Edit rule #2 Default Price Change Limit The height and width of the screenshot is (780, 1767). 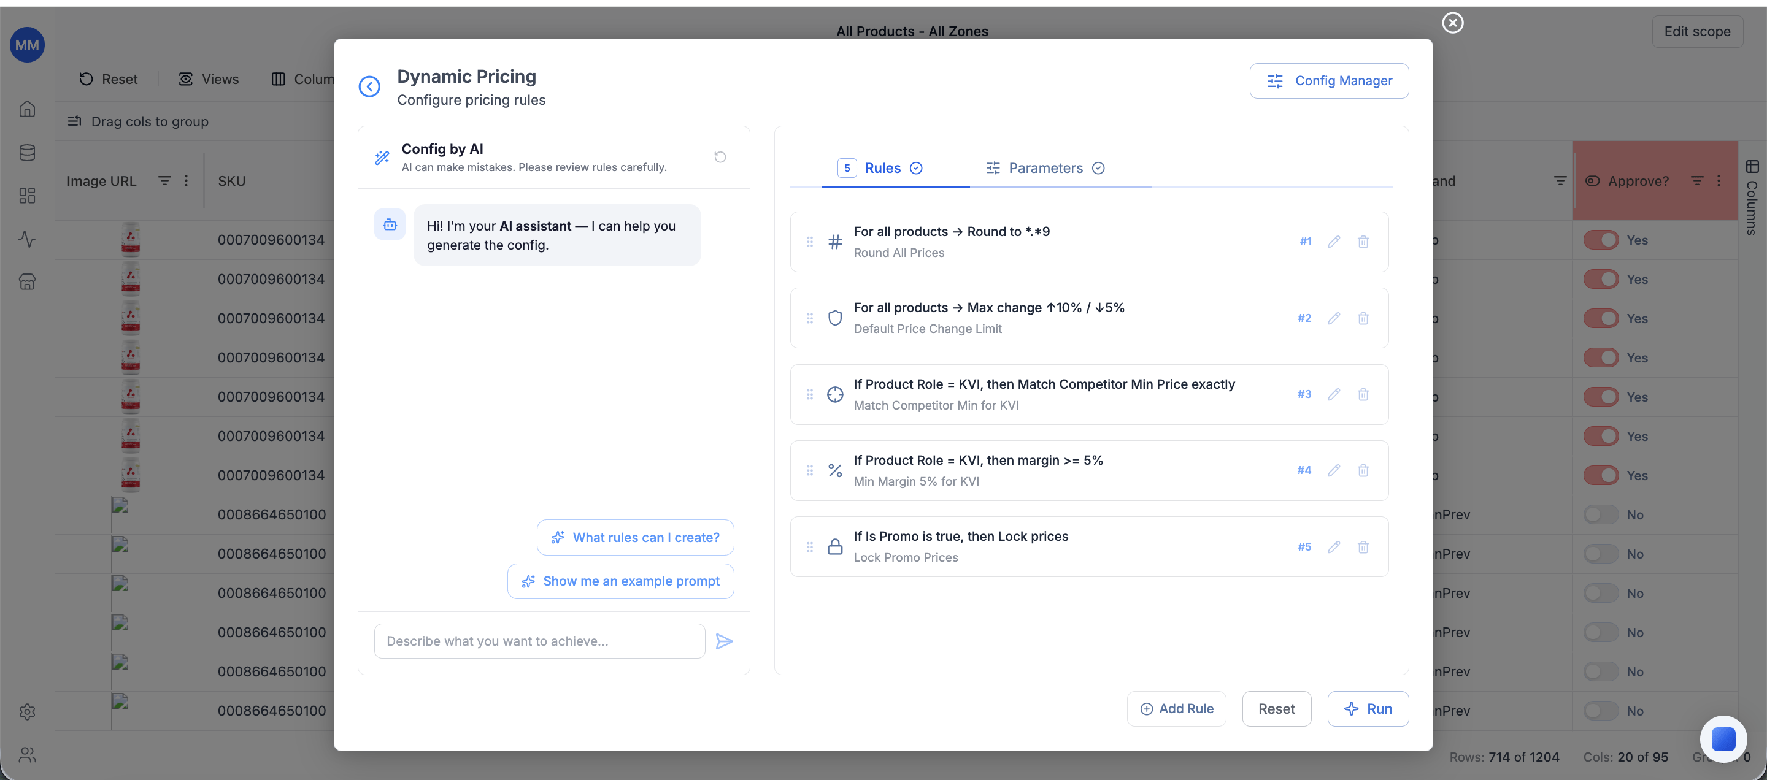1333,318
